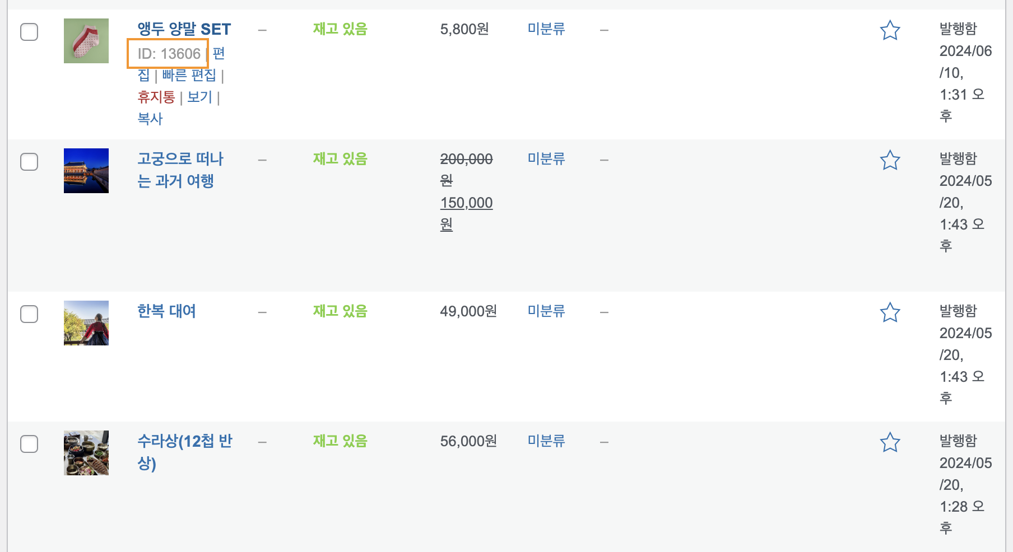Click 빠른 편집 quick edit link
The width and height of the screenshot is (1013, 552).
click(x=189, y=75)
